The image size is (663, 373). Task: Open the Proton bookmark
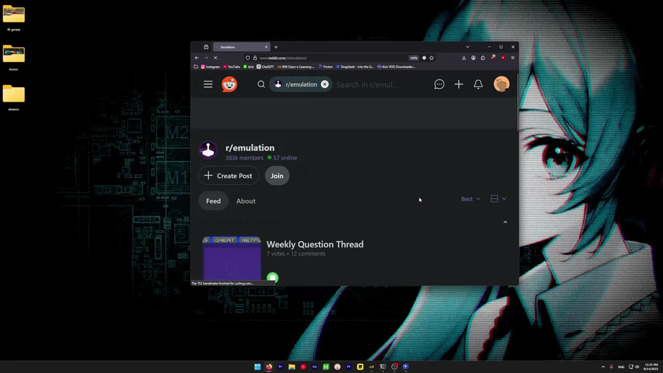click(325, 67)
